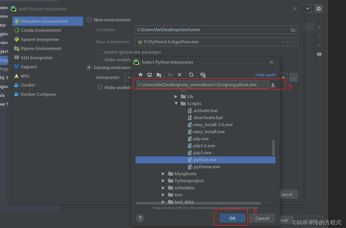
Task: Select python.exe in Scripts folder
Action: point(205,160)
